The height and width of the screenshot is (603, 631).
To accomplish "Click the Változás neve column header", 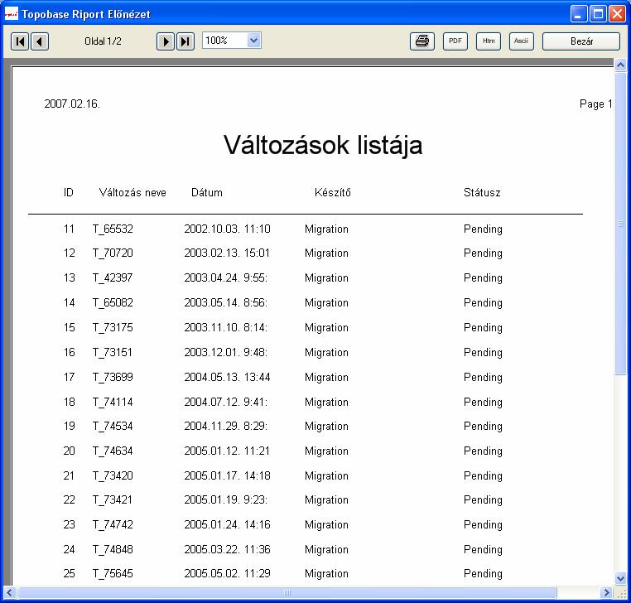I will click(x=132, y=192).
